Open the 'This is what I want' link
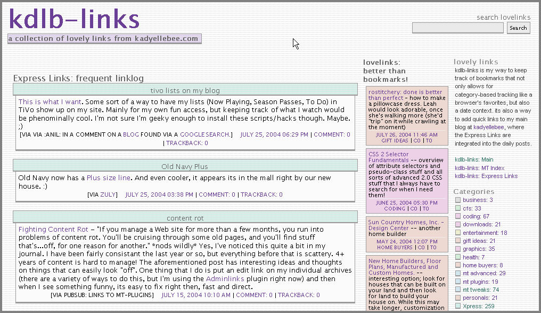Screen dimensions: 541x313 50,101
